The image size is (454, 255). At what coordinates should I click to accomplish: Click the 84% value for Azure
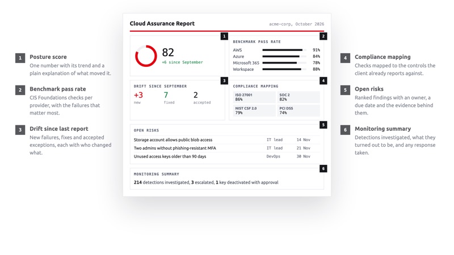(316, 56)
